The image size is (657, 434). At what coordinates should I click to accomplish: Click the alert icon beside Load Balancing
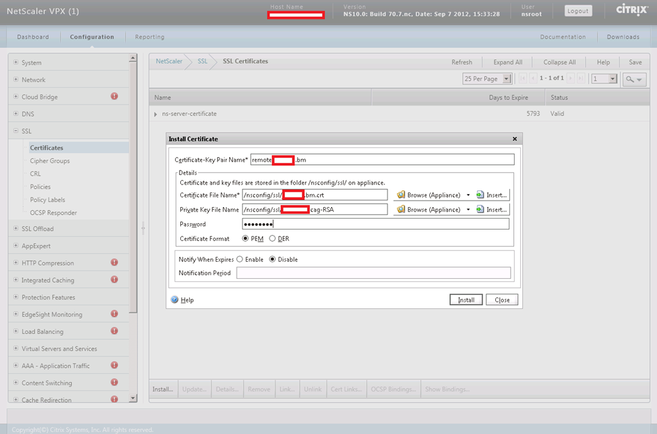click(x=114, y=331)
